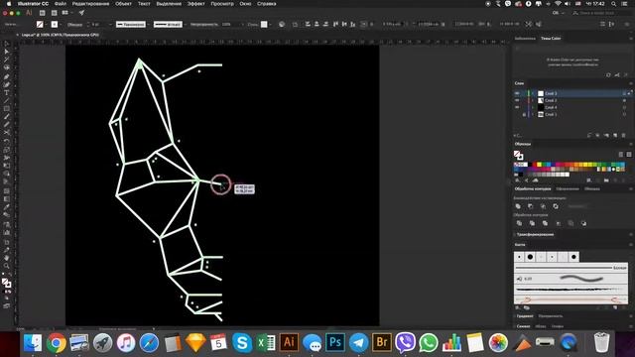Click the Minus Back pathfinder icon

tap(583, 223)
